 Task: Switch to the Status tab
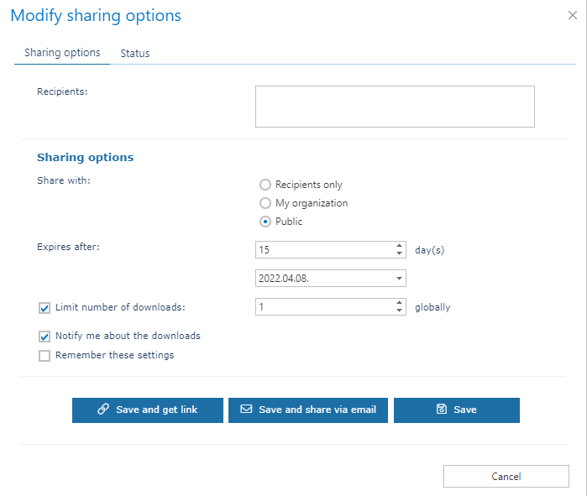(x=134, y=53)
